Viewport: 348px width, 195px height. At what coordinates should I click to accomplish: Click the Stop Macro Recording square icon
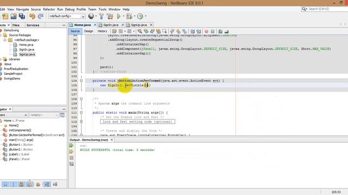(x=213, y=31)
